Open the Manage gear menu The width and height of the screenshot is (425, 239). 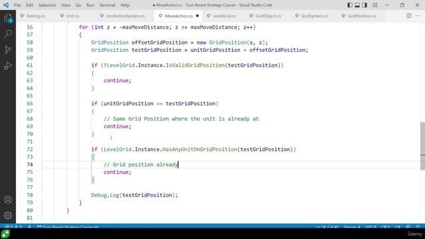[x=8, y=215]
